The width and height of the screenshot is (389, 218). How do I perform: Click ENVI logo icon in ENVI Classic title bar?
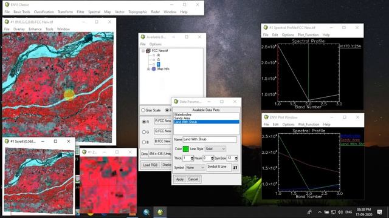click(x=7, y=4)
